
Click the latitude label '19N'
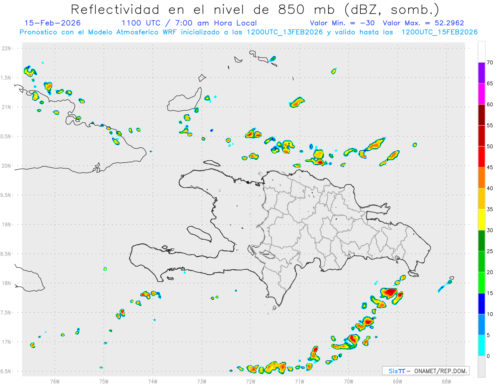tap(7, 225)
